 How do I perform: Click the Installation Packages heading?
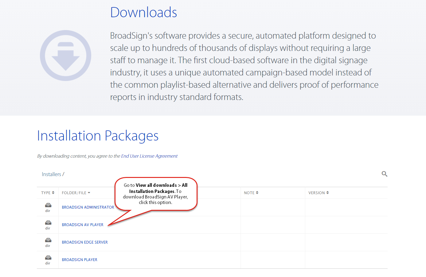point(98,136)
